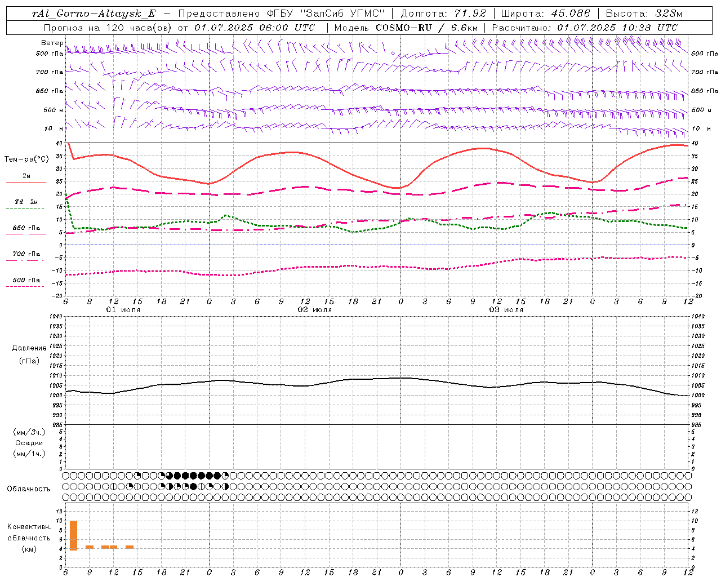
Task: Click the text Предоставлено ФГБУ "ЗапСиб УГМС"
Action: click(281, 14)
